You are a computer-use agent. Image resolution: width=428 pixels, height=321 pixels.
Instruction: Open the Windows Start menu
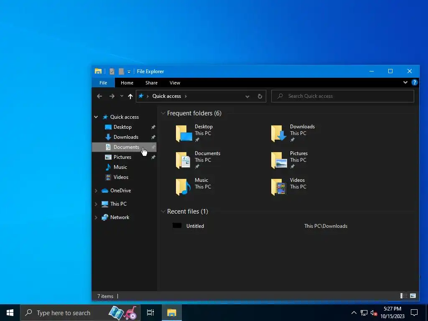click(10, 313)
